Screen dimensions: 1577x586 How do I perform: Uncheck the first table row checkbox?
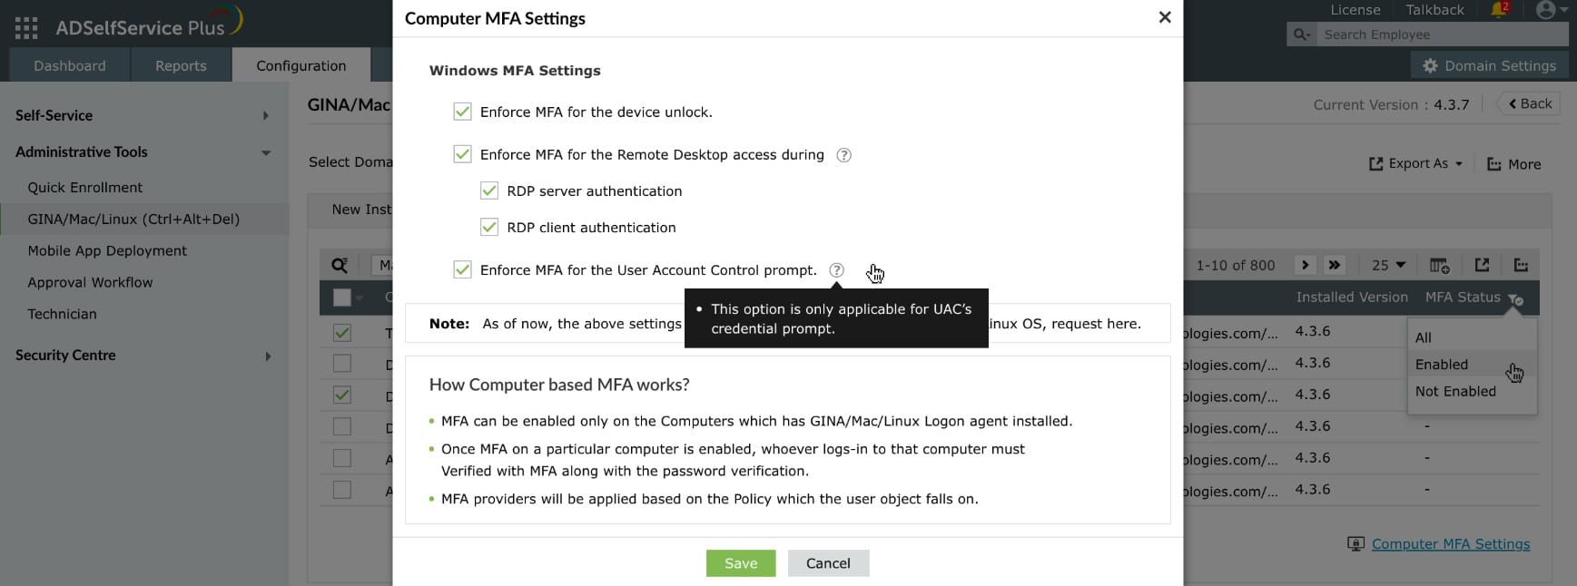click(x=342, y=332)
